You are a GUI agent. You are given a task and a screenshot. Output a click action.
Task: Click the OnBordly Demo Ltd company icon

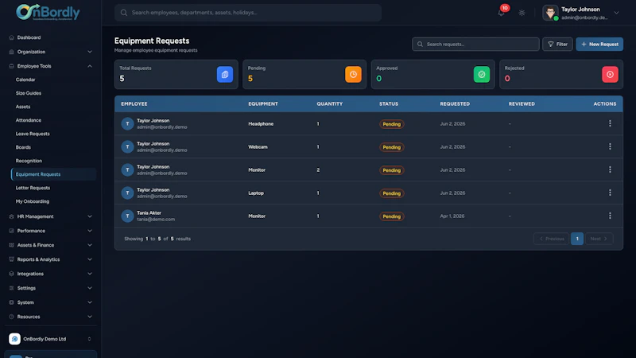(14, 339)
